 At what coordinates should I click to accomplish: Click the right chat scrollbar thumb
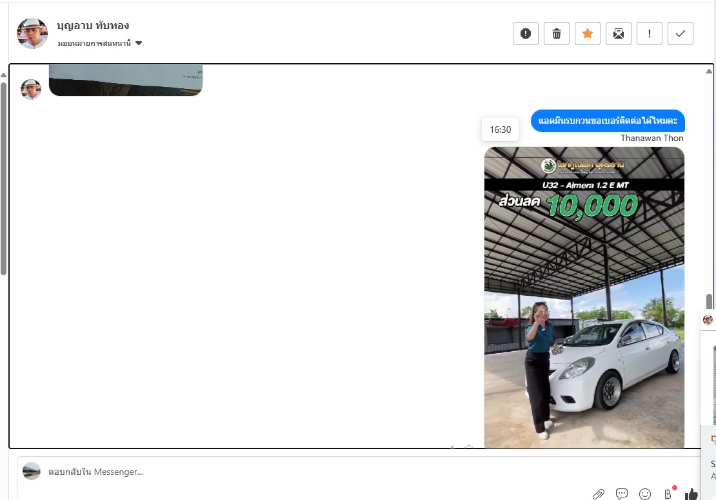(709, 302)
